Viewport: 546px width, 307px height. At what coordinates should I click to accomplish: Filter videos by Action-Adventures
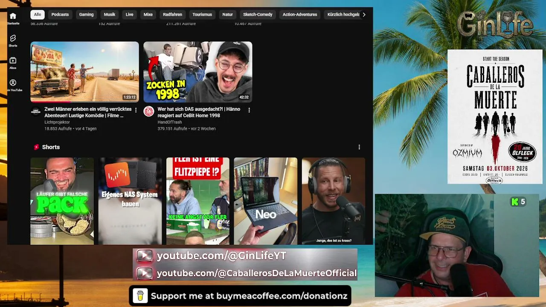click(x=300, y=14)
